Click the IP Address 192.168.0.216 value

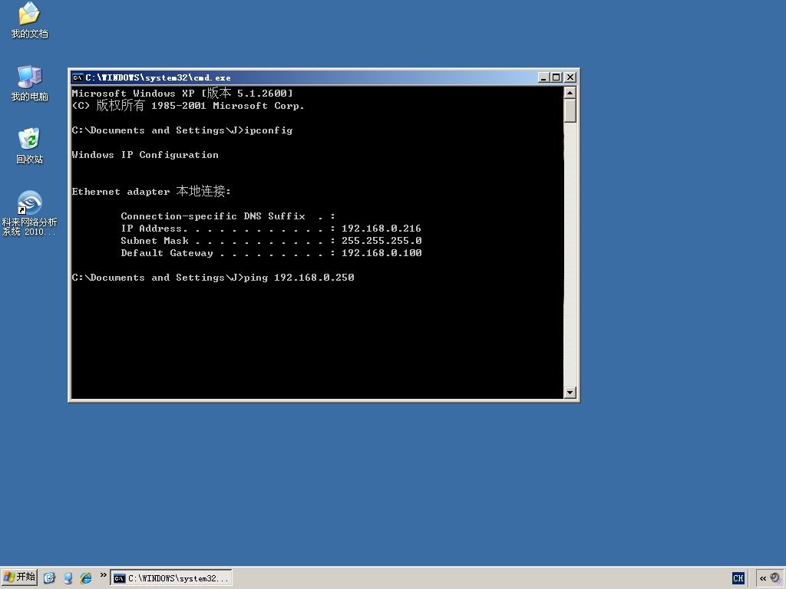point(381,229)
